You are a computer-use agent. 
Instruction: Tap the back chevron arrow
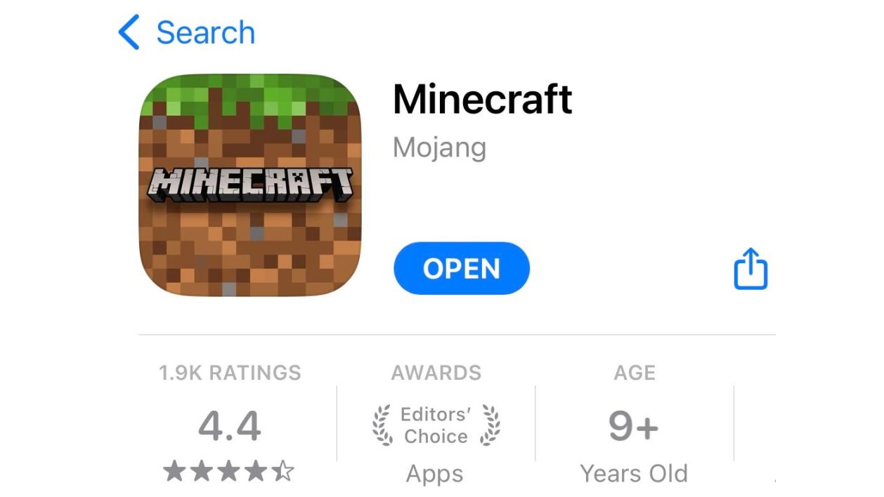129,32
